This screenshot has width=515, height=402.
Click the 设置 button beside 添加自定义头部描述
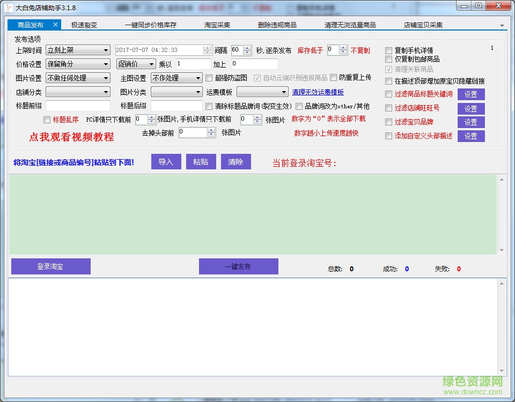(471, 136)
